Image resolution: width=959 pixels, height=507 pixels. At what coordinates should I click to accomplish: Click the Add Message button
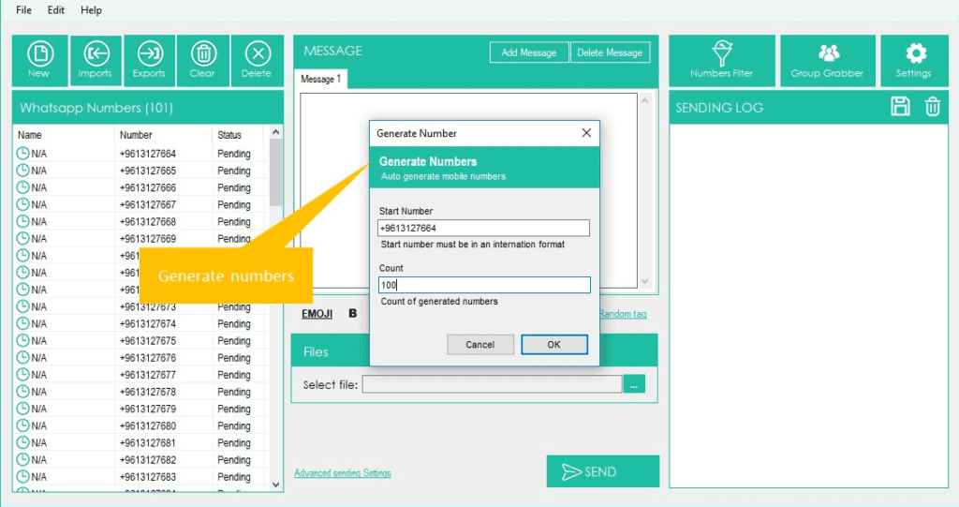[529, 52]
